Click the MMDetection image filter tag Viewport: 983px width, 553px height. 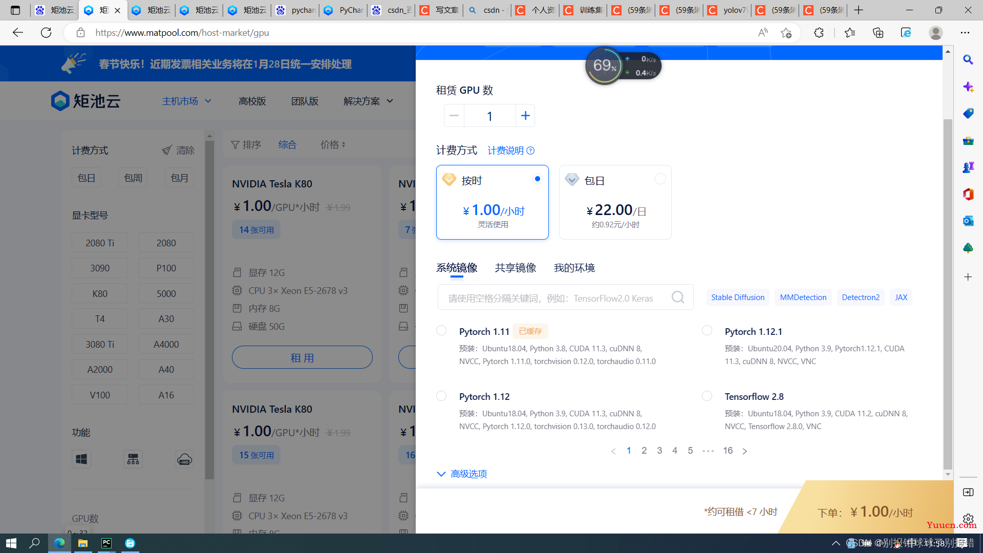coord(803,297)
